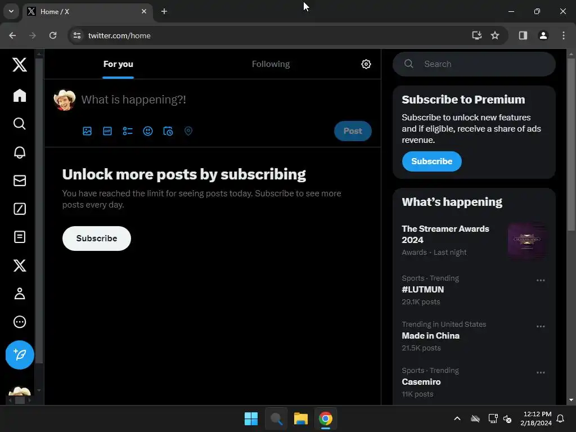Open Lists icon in the sidebar
Viewport: 576px width, 432px height.
pos(20,237)
